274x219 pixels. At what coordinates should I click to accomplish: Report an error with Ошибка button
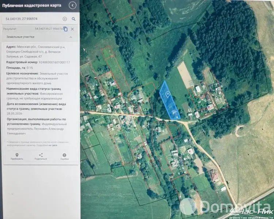tap(64, 157)
